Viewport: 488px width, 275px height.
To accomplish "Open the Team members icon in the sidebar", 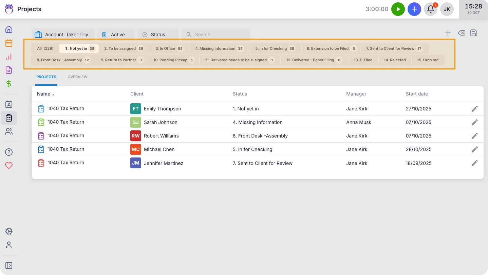I will tap(9, 131).
